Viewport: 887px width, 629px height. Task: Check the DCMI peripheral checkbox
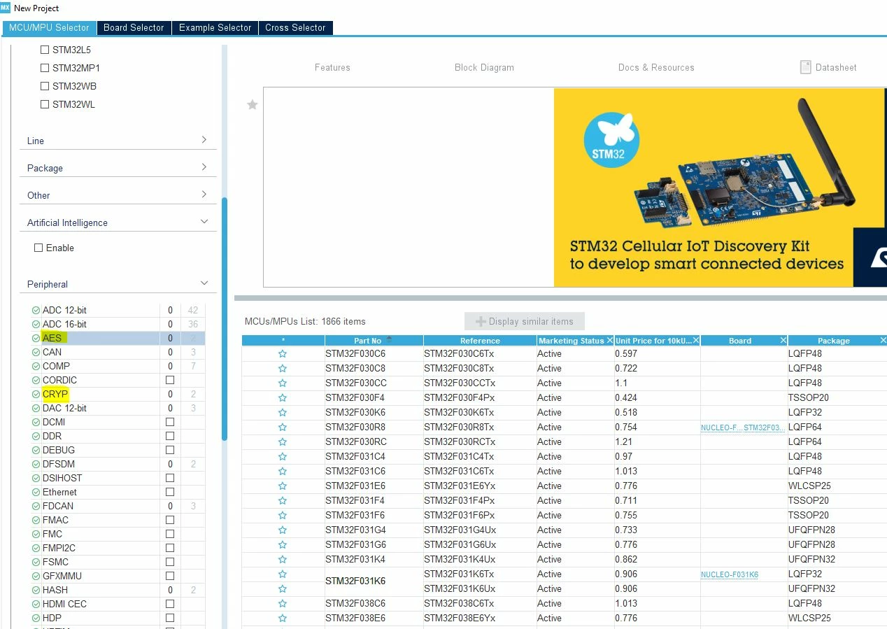click(x=169, y=422)
